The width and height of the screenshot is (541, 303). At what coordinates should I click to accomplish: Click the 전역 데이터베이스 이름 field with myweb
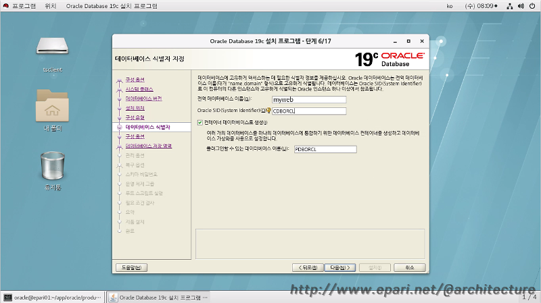(x=309, y=99)
